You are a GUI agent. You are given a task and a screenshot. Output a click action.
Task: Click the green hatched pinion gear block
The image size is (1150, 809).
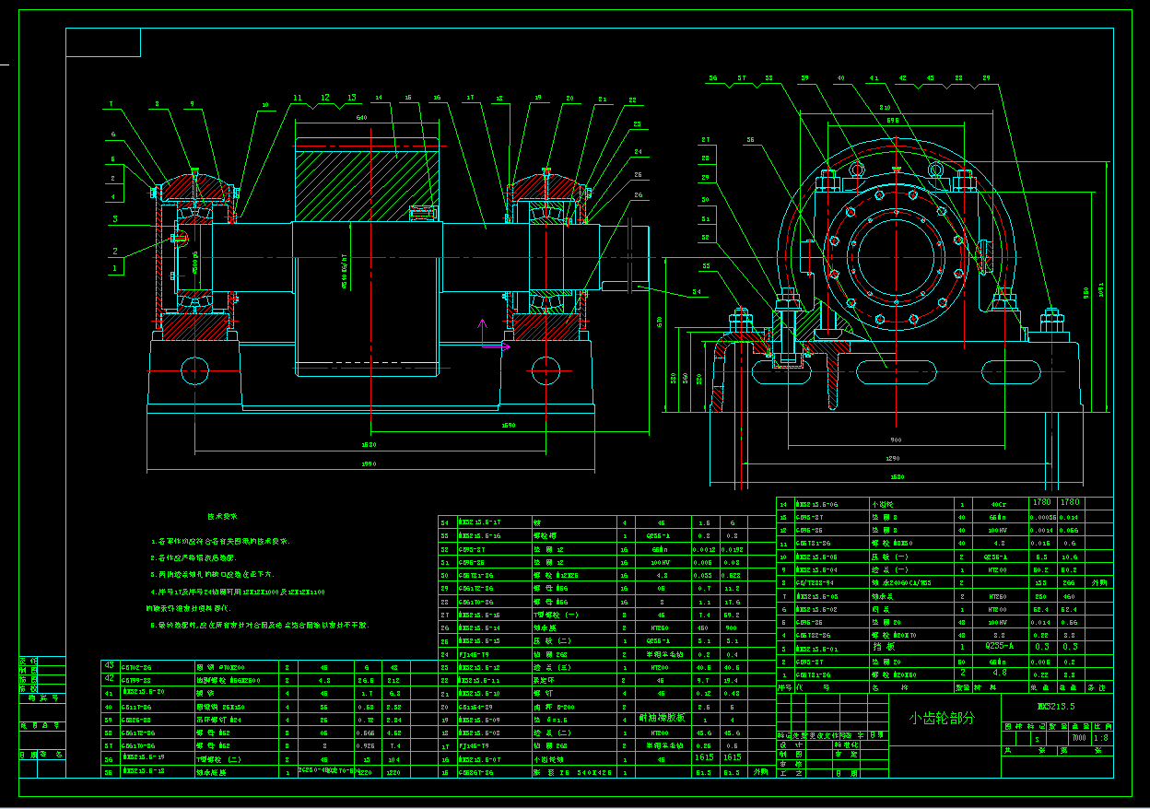pyautogui.click(x=368, y=181)
